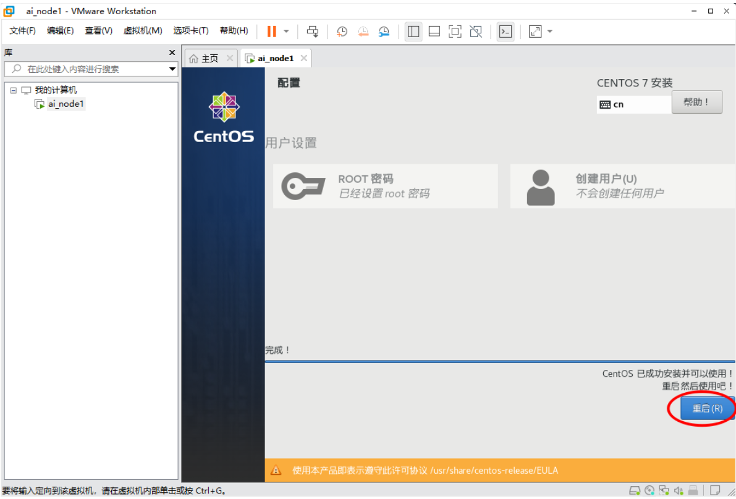The width and height of the screenshot is (736, 499).
Task: Toggle the library panel visibility
Action: point(413,31)
